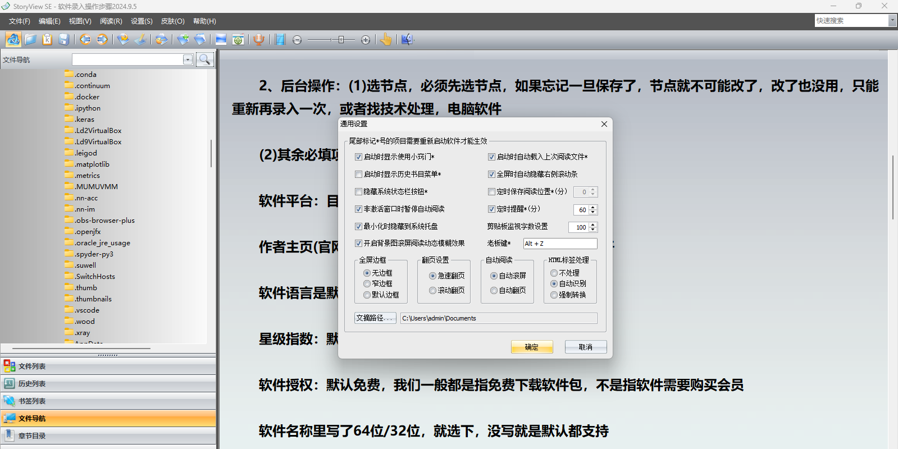Select 不处理 HTML tag option

coord(554,273)
